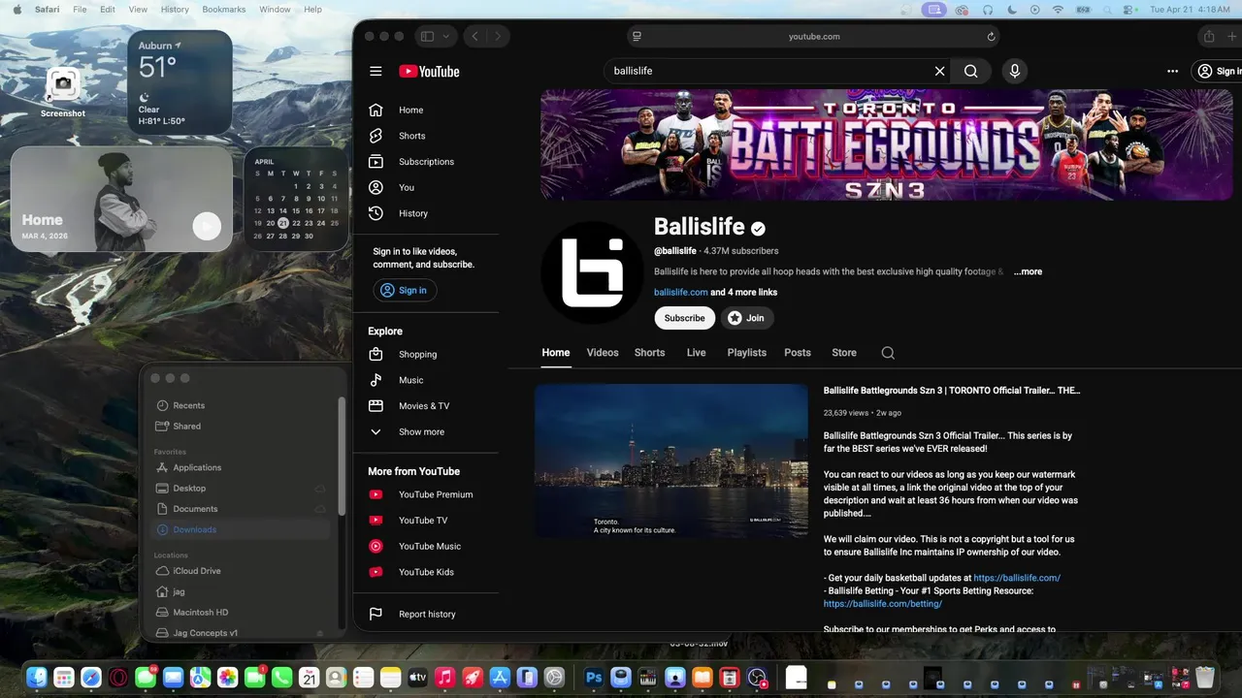This screenshot has height=698, width=1242.
Task: Open Finder from the Dock
Action: coord(37,677)
